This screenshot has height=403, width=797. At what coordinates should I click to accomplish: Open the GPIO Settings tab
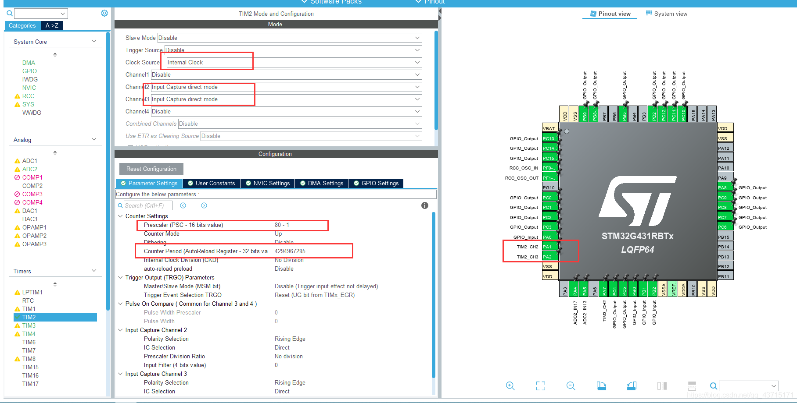(376, 183)
